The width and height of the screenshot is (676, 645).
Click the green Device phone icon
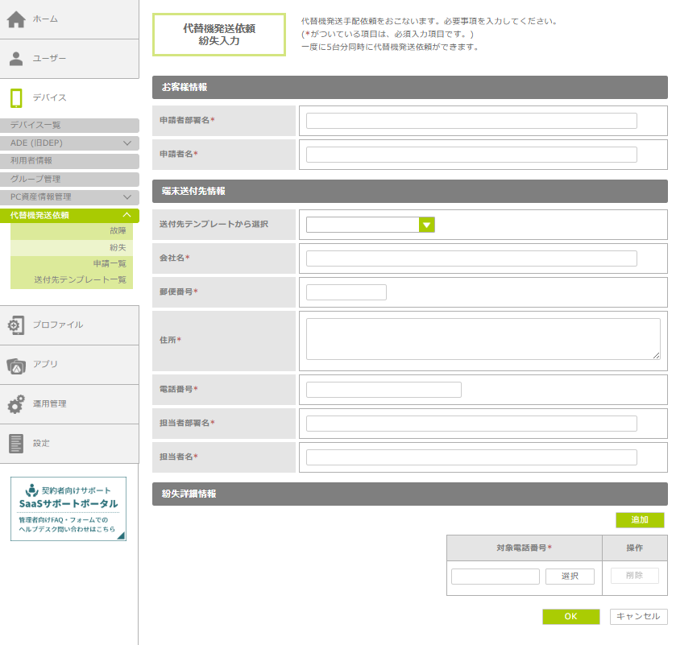(x=16, y=97)
